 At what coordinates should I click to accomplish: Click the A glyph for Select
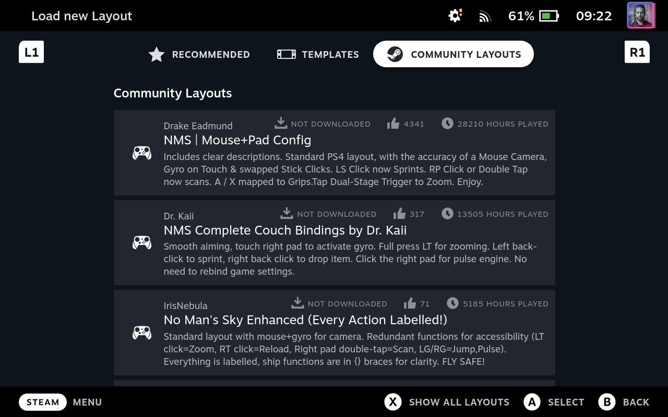[x=532, y=402]
